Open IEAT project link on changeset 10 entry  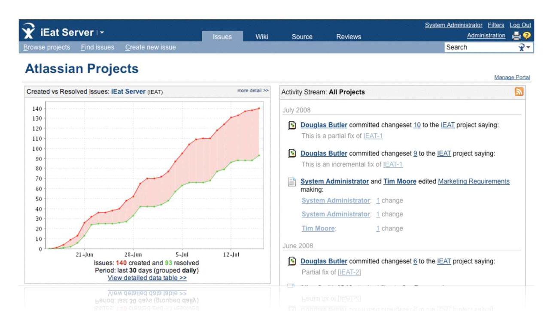point(447,125)
